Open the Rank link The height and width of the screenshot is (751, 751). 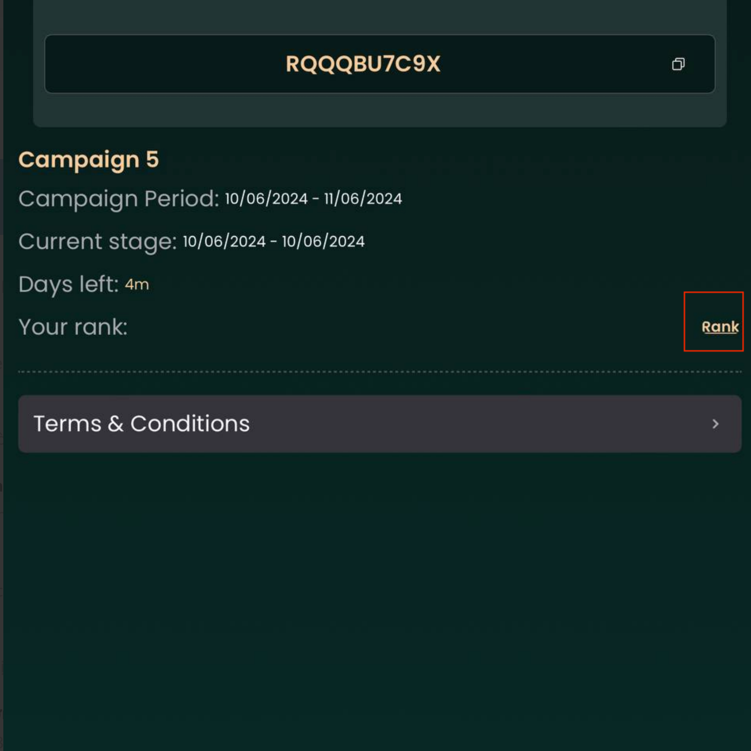(720, 327)
